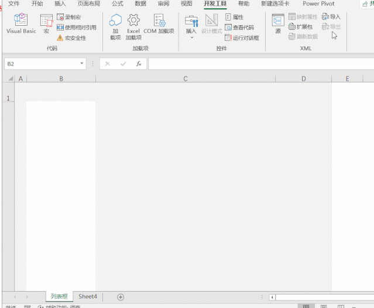Open the 帮助 help tab
The height and width of the screenshot is (308, 374).
(x=243, y=4)
